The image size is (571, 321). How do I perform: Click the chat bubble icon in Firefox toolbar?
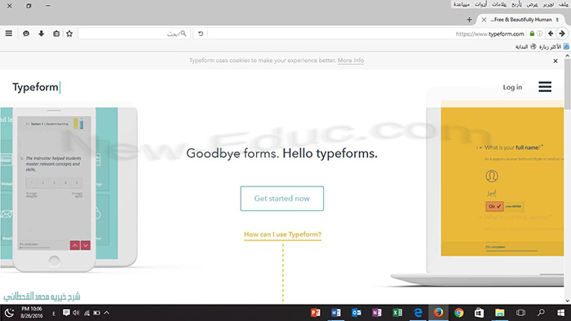click(26, 33)
